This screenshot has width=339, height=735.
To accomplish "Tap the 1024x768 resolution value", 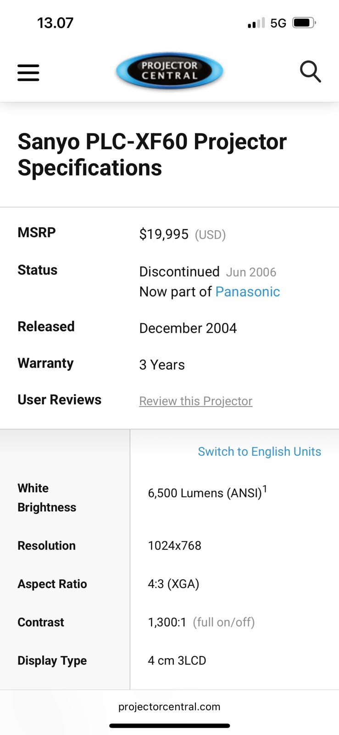I will pos(174,546).
